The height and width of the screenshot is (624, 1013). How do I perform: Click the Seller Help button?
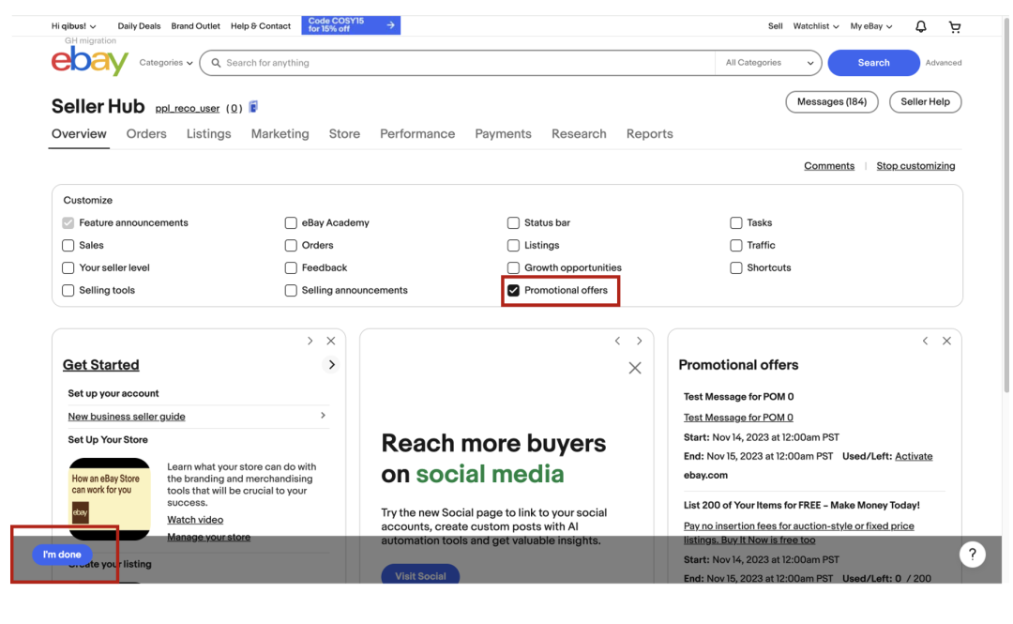point(925,101)
